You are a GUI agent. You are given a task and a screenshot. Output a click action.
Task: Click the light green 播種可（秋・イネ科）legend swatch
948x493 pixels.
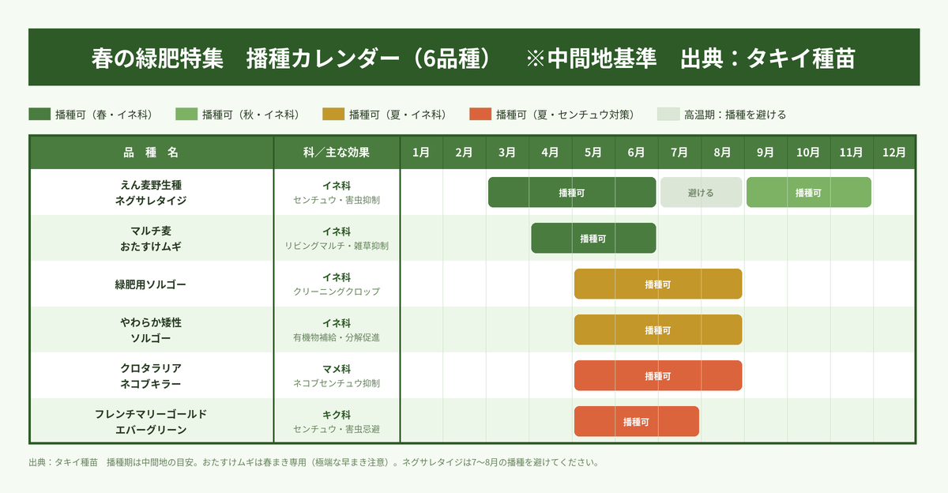pyautogui.click(x=186, y=115)
